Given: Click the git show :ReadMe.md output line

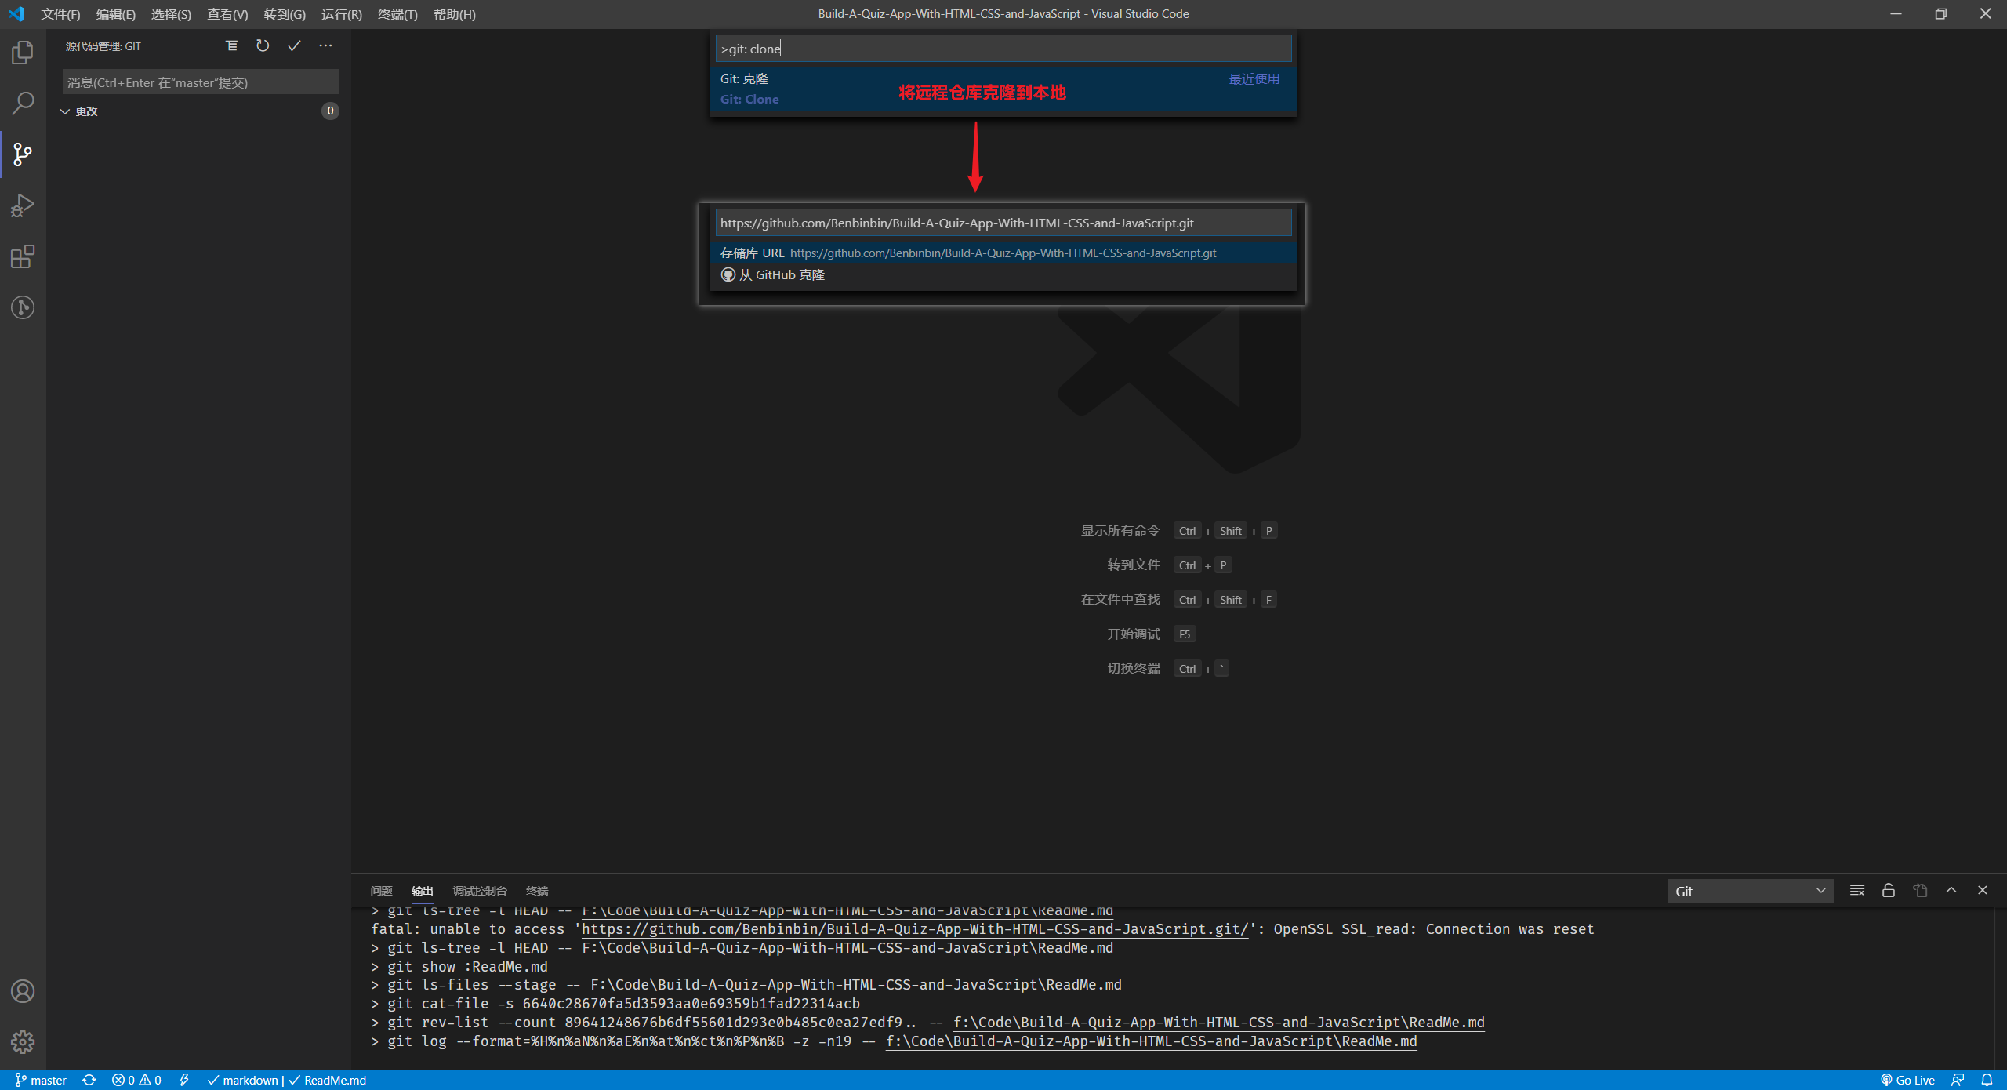Looking at the screenshot, I should point(459,967).
